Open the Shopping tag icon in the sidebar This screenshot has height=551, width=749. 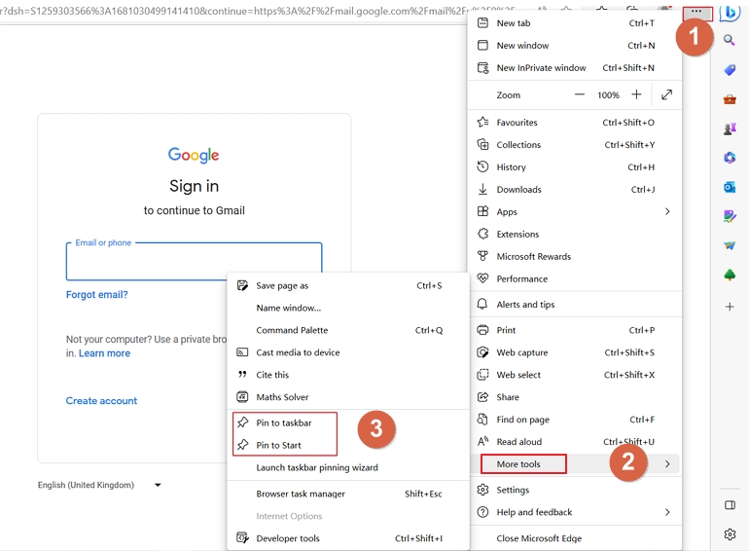[730, 70]
